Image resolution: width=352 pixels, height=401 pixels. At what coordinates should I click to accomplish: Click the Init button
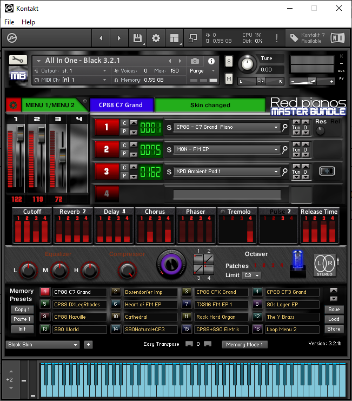22,329
